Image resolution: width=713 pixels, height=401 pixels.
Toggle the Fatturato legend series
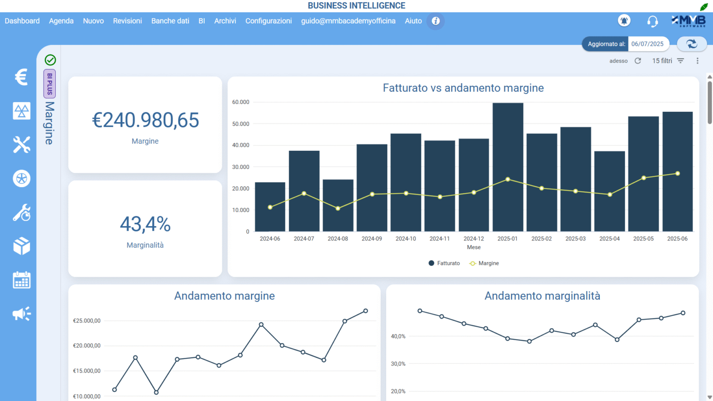click(x=444, y=263)
